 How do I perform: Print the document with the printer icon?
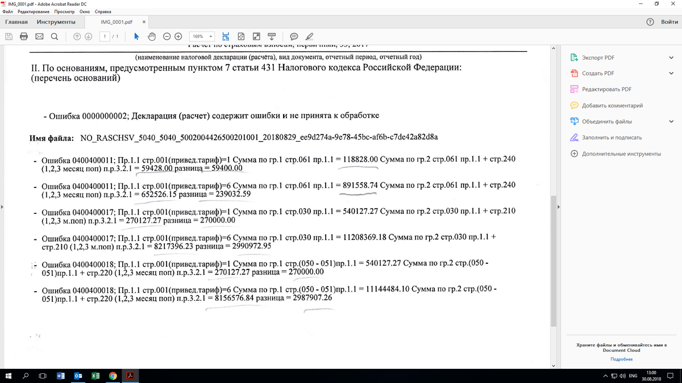[24, 36]
